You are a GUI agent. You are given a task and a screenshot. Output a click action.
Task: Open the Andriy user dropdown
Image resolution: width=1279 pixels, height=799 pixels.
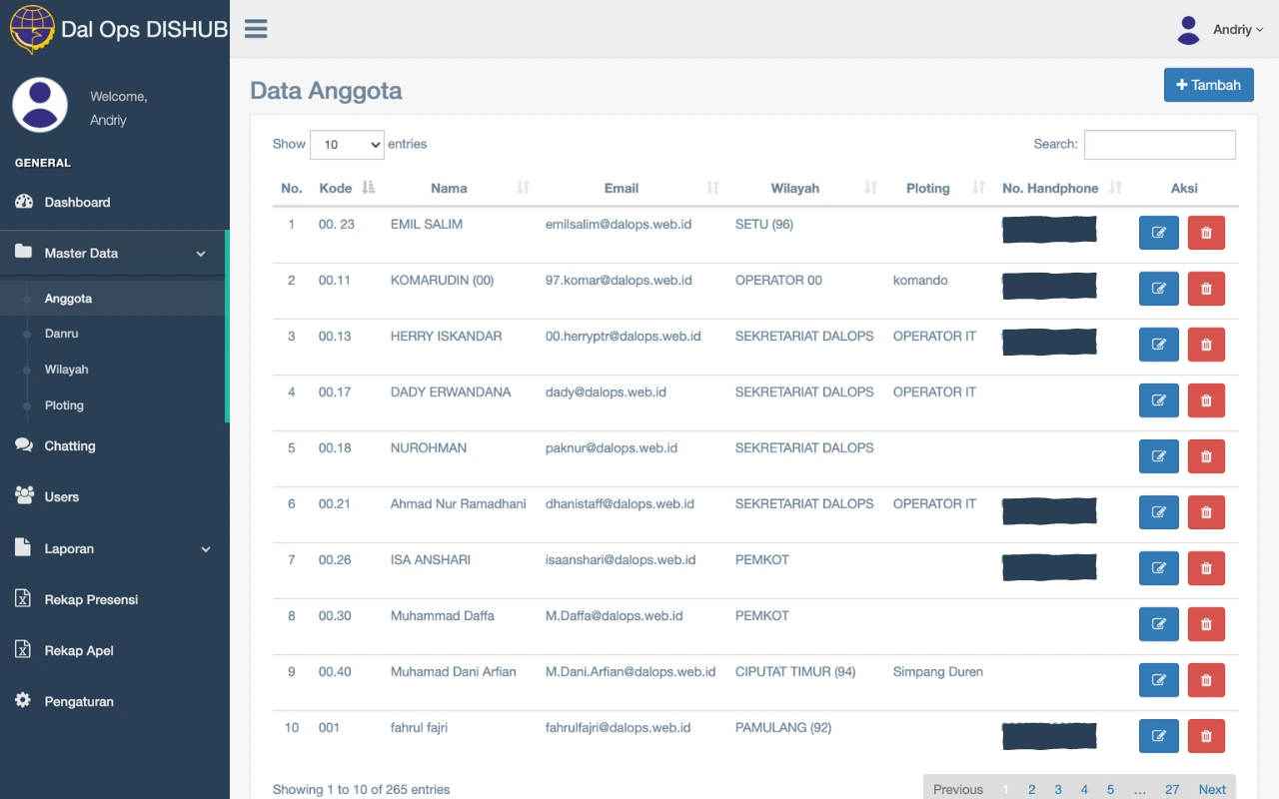point(1220,30)
